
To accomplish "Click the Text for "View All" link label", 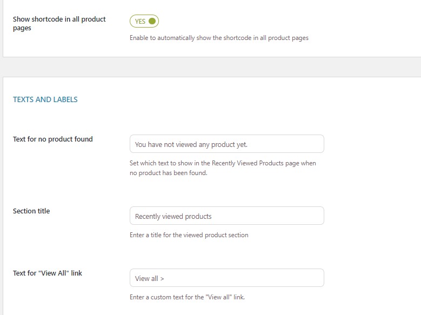I will tap(48, 273).
